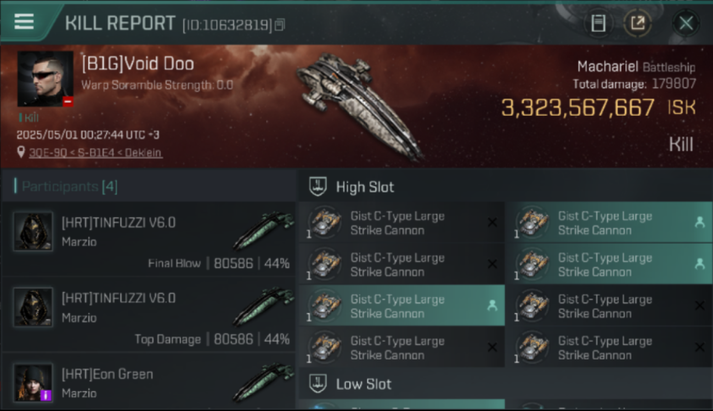Click X mark on first Strike Cannon
The image size is (713, 411).
coord(492,222)
